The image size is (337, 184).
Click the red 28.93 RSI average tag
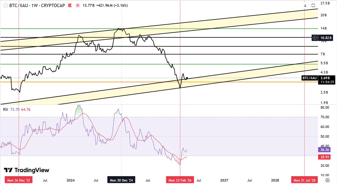pos(324,157)
